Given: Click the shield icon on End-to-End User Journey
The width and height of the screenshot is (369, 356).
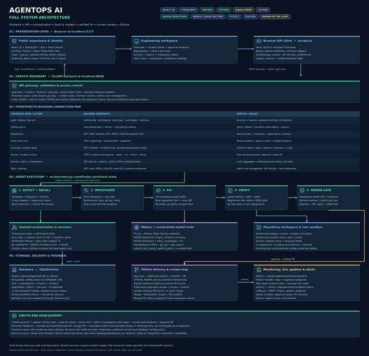Looking at the screenshot, I should (14, 316).
